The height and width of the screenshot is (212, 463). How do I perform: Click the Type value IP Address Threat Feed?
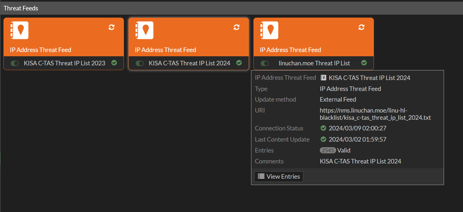coord(350,89)
